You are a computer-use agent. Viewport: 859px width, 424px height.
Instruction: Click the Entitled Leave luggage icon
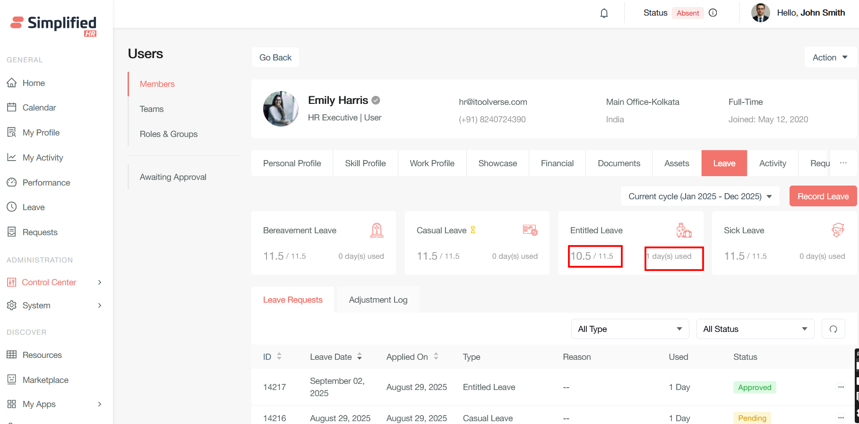tap(684, 230)
